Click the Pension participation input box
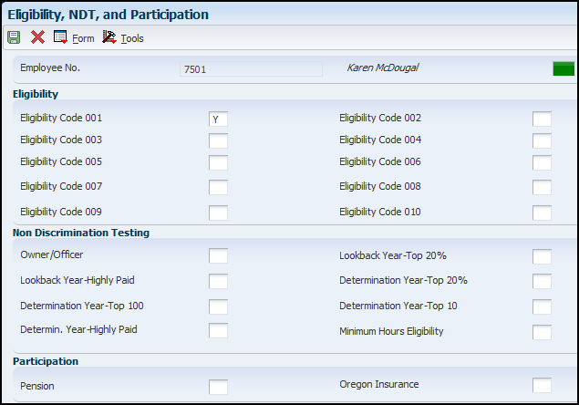This screenshot has width=579, height=405. [218, 387]
